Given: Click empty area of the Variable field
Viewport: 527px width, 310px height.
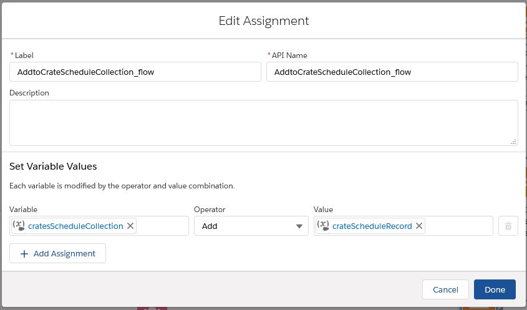Looking at the screenshot, I should click(x=162, y=226).
